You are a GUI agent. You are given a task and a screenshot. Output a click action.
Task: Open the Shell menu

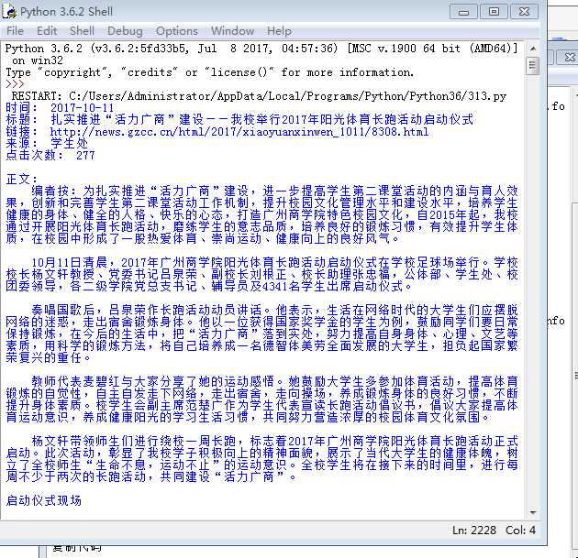point(83,31)
